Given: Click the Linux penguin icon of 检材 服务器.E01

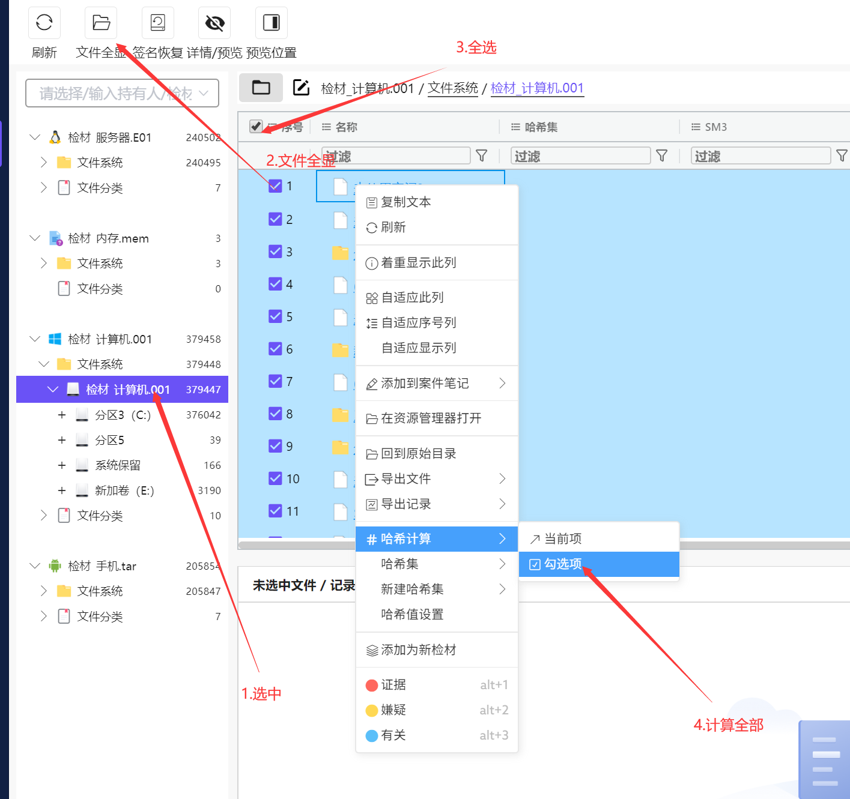Looking at the screenshot, I should click(x=55, y=137).
